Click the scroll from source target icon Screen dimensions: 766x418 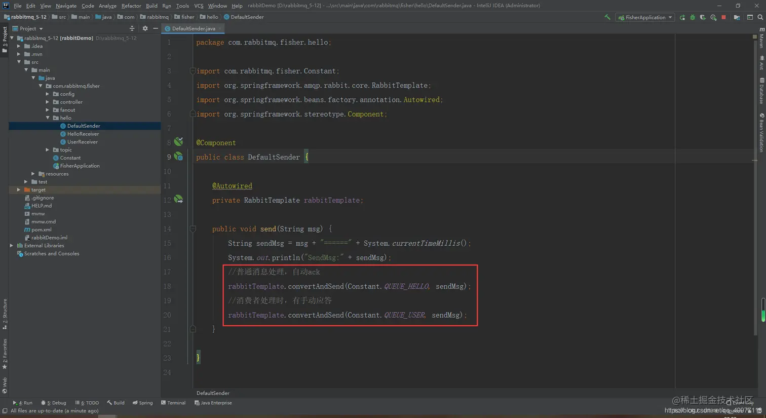point(132,28)
